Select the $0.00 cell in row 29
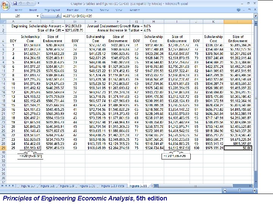Image resolution: width=273 pixels, height=205 pixels. pos(238,148)
